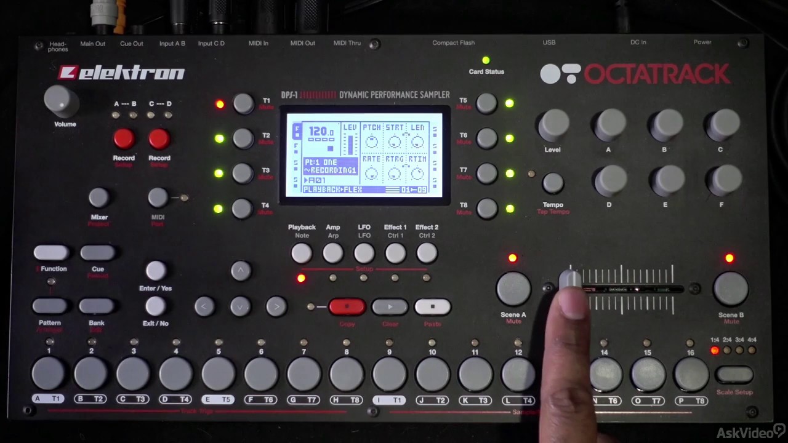Image resolution: width=788 pixels, height=443 pixels.
Task: Select the T6 track button
Action: click(x=486, y=138)
